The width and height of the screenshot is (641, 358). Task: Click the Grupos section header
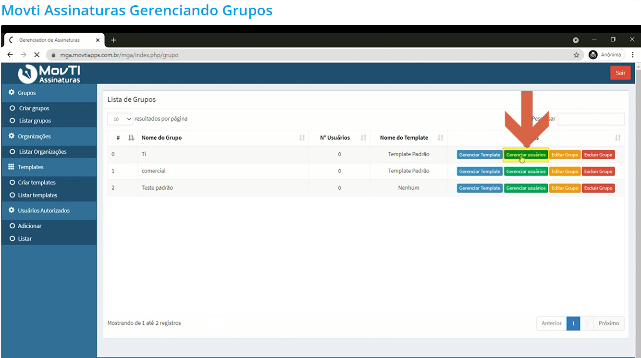click(x=49, y=93)
